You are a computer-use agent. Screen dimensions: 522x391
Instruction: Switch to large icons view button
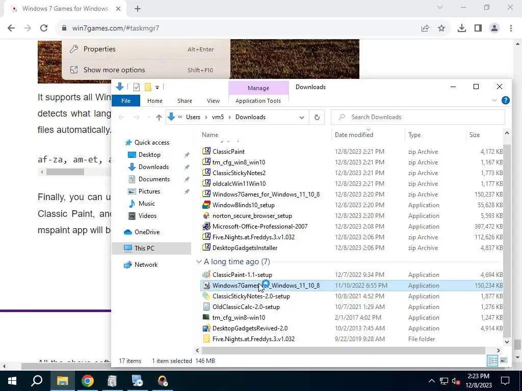(504, 360)
